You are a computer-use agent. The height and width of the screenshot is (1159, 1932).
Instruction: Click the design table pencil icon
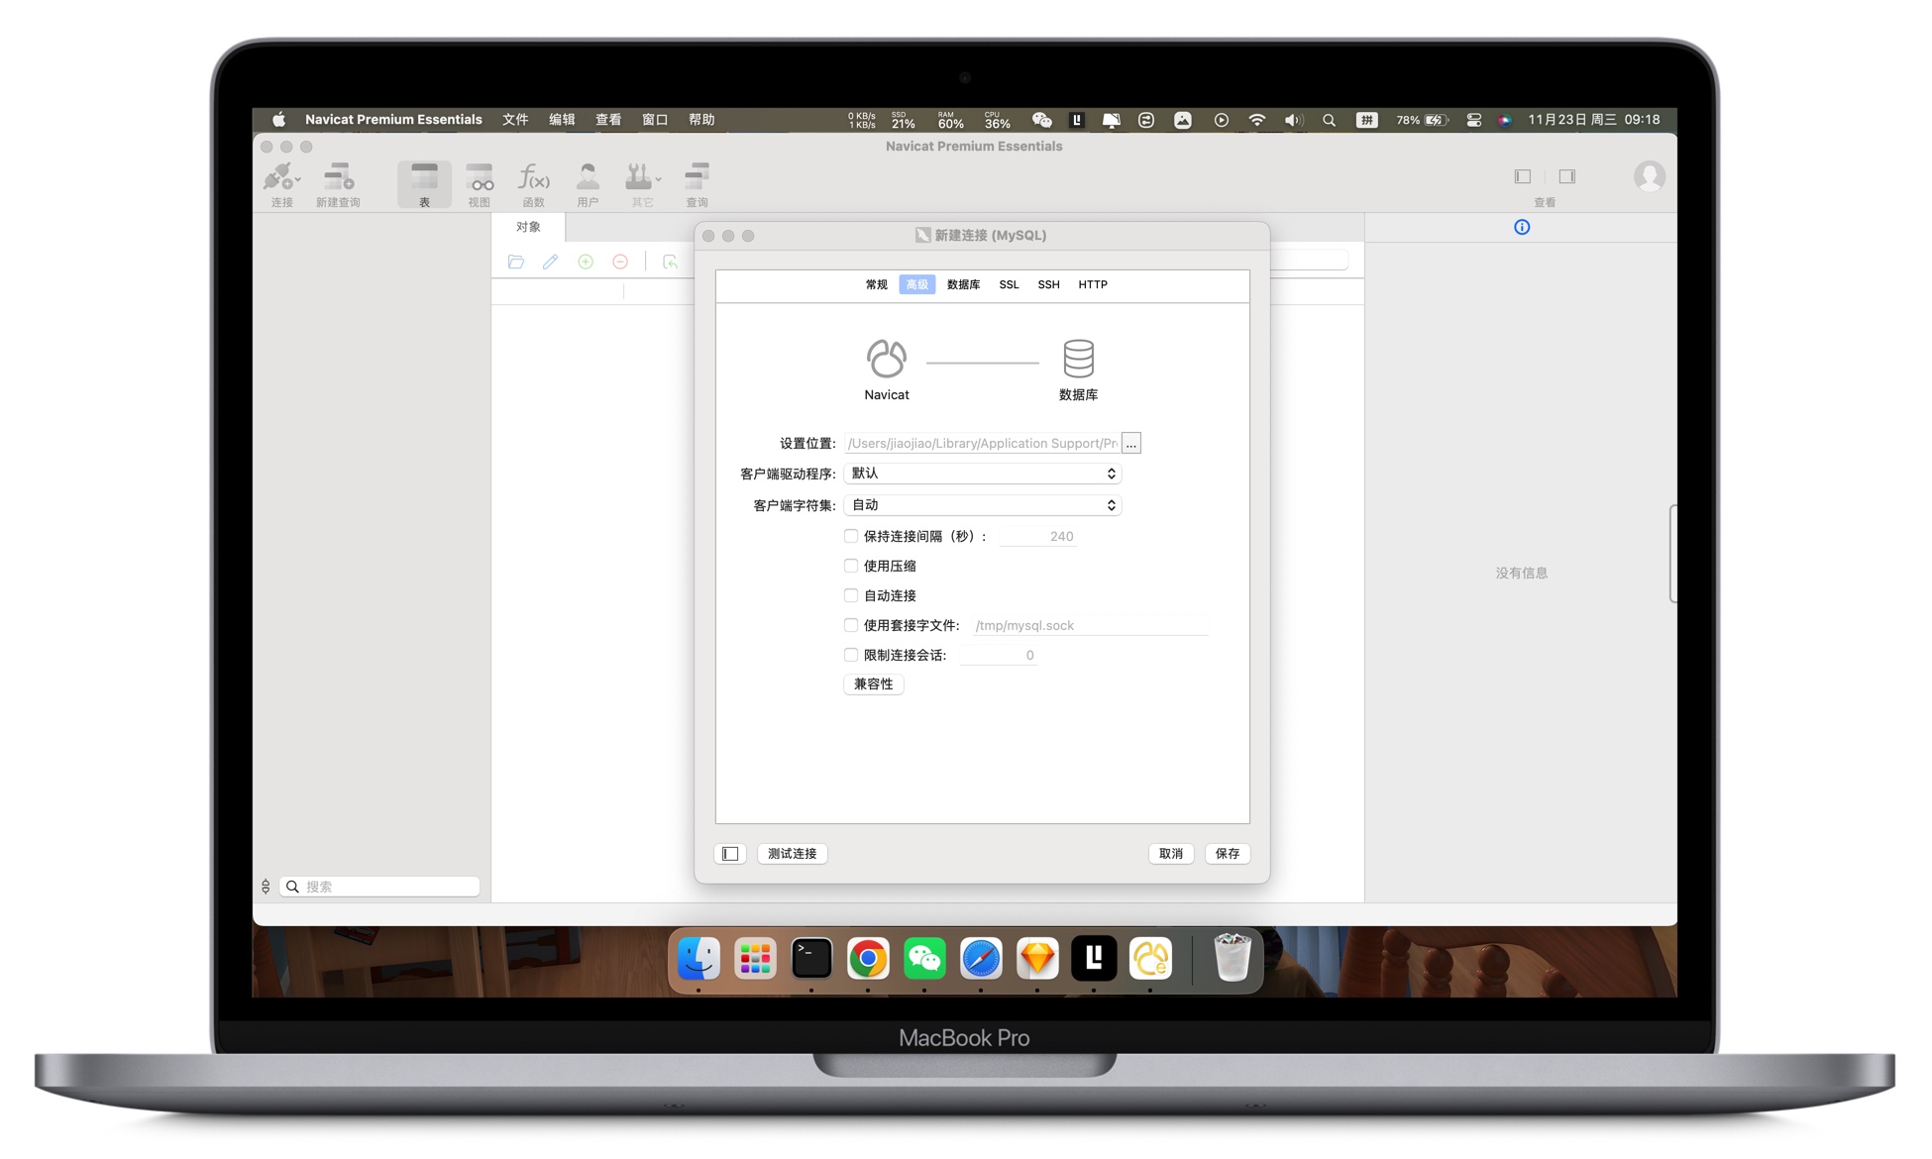point(550,262)
